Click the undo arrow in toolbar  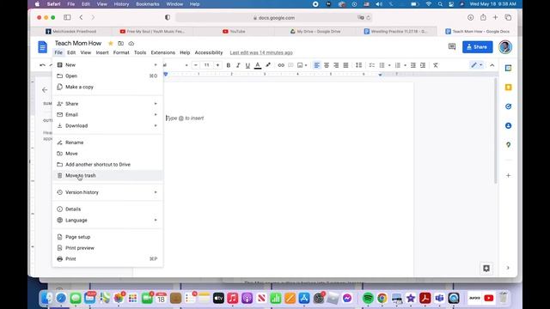click(42, 65)
